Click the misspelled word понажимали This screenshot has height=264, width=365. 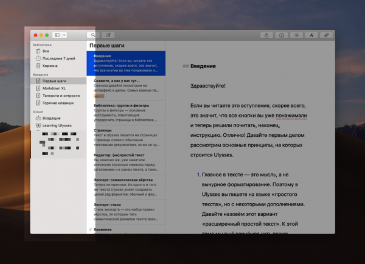[291, 116]
